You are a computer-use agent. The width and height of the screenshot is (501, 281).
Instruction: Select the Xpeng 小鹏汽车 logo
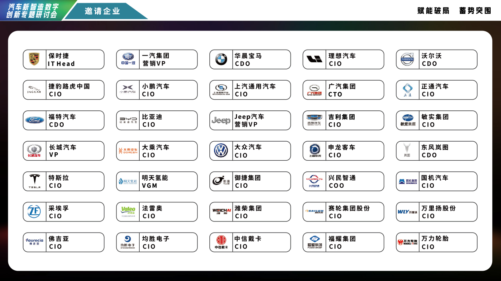coord(128,90)
